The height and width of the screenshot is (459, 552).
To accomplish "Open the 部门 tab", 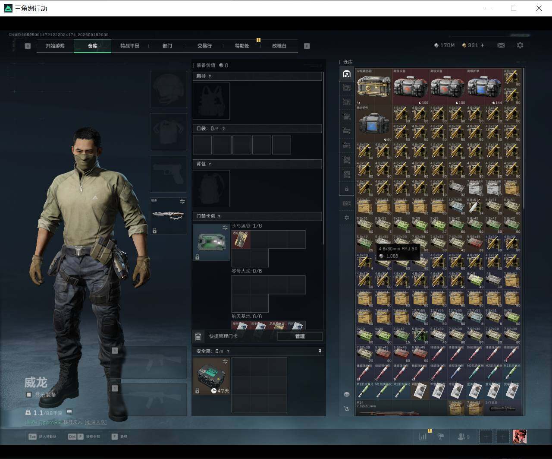I will pos(167,46).
